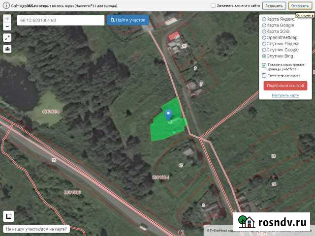Select Карта Google radio option
The image size is (315, 236).
pos(264,25)
